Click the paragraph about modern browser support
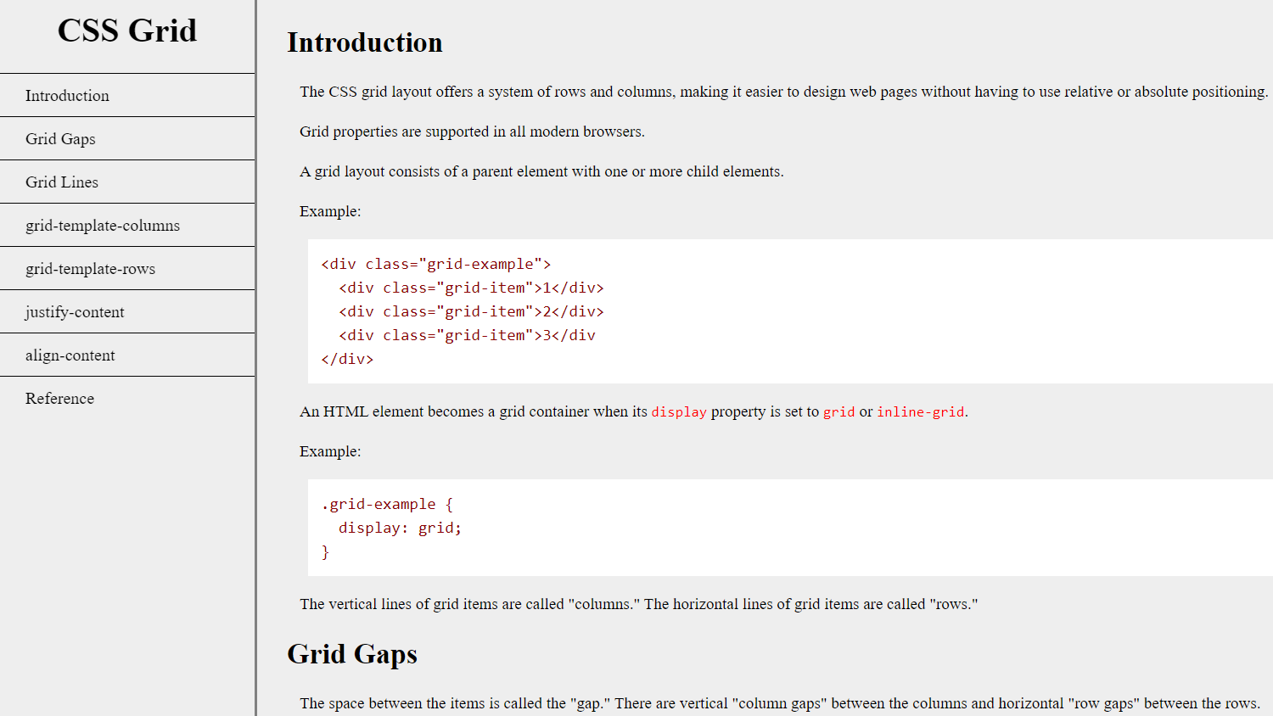 point(471,131)
